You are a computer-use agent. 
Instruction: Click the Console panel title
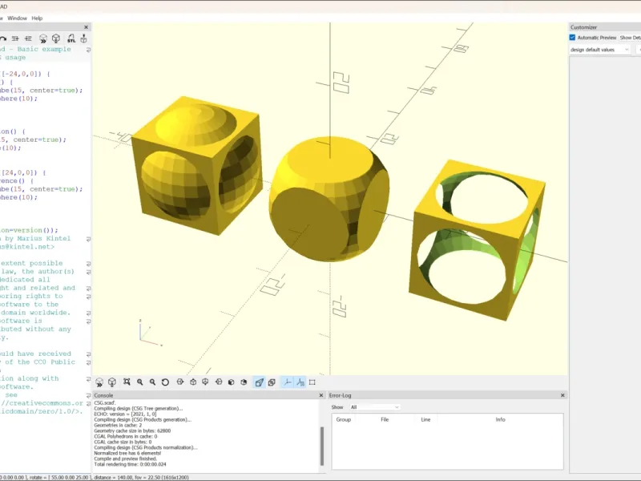tap(103, 395)
